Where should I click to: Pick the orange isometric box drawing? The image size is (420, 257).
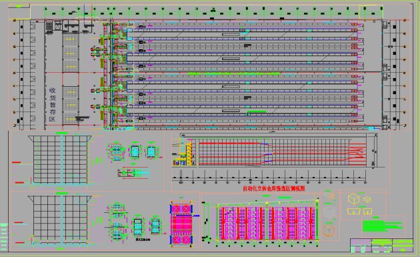click(x=329, y=230)
